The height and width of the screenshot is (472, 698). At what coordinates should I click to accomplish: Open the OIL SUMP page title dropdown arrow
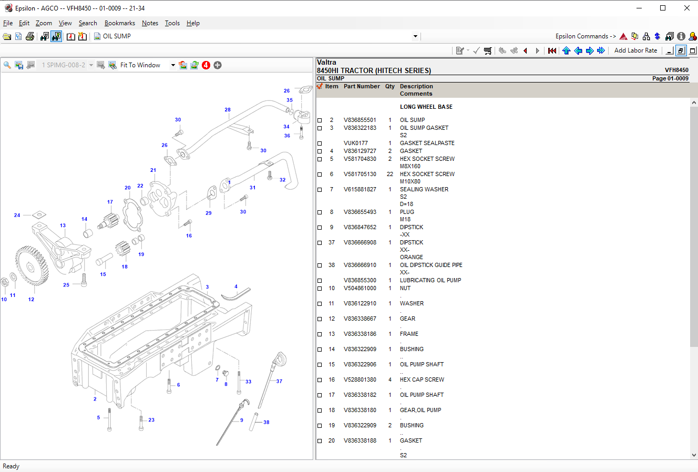(415, 36)
